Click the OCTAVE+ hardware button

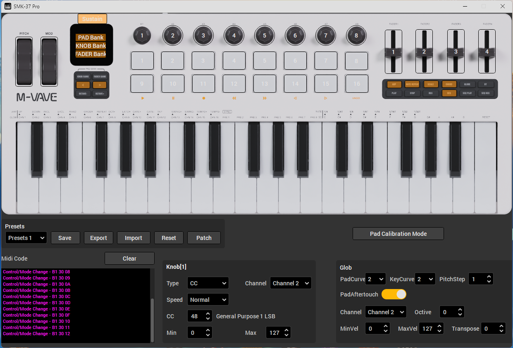pos(100,94)
